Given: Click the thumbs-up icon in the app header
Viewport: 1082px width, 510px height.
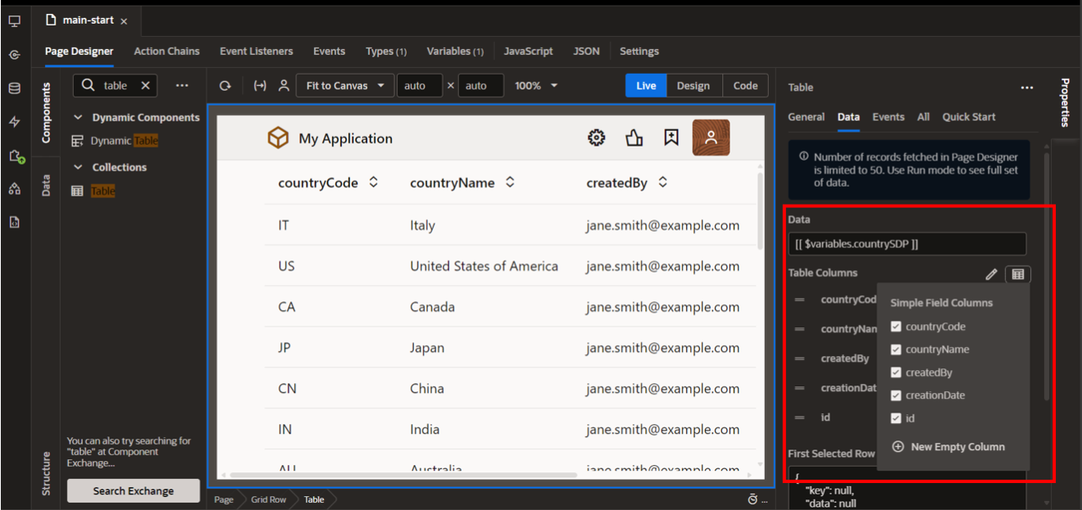Looking at the screenshot, I should point(634,138).
